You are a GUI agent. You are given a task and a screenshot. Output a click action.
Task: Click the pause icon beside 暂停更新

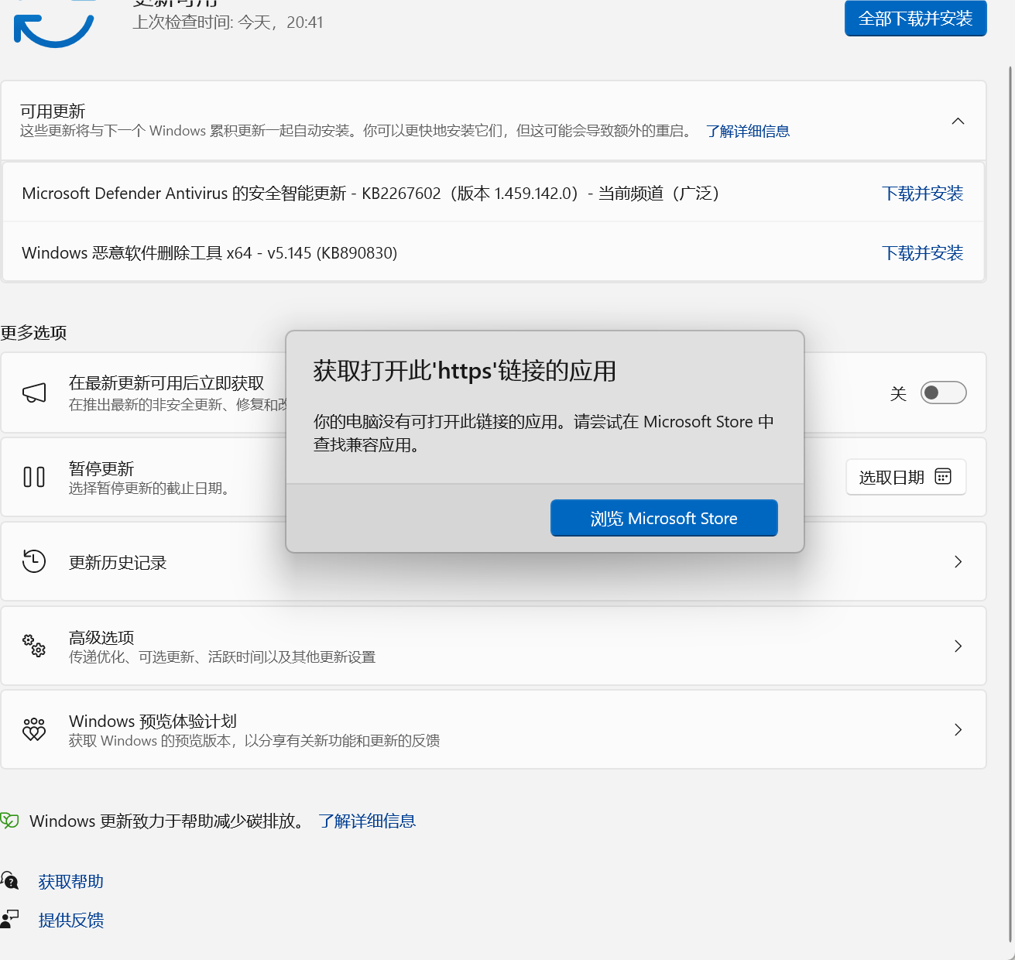coord(34,477)
